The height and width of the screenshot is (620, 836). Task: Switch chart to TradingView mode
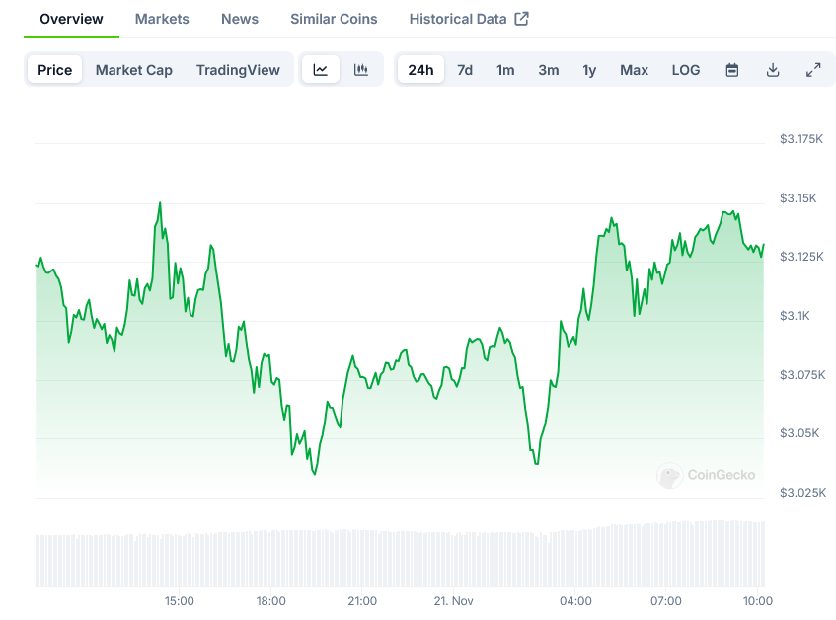(x=238, y=70)
